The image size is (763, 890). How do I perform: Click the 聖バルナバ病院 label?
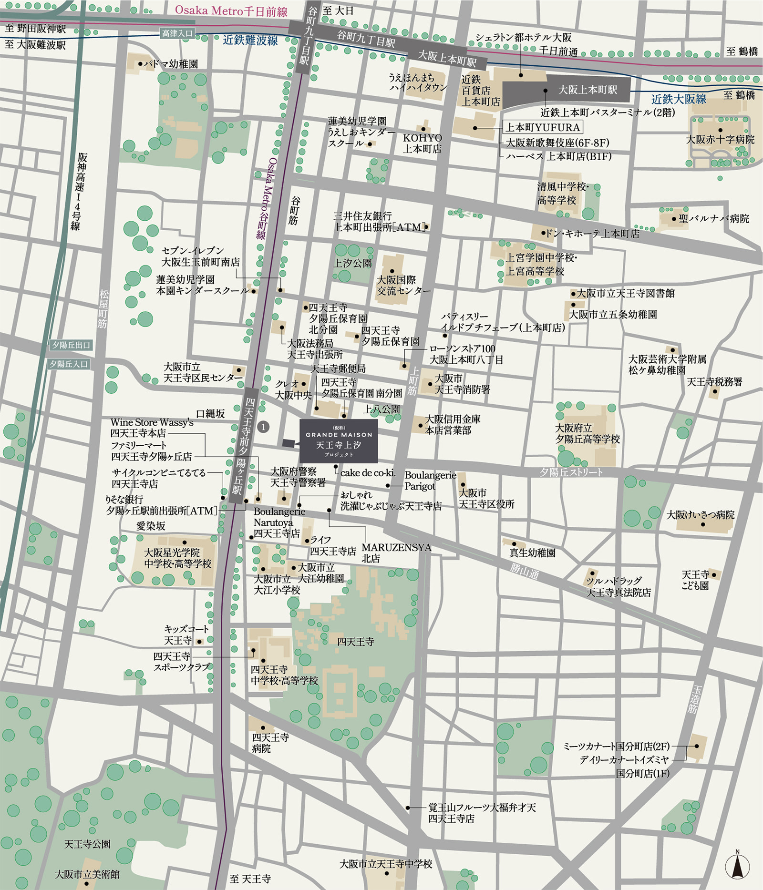714,219
